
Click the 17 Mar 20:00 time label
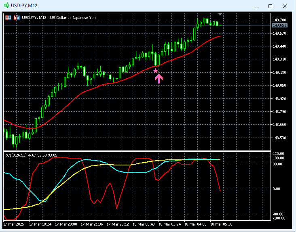click(x=66, y=224)
